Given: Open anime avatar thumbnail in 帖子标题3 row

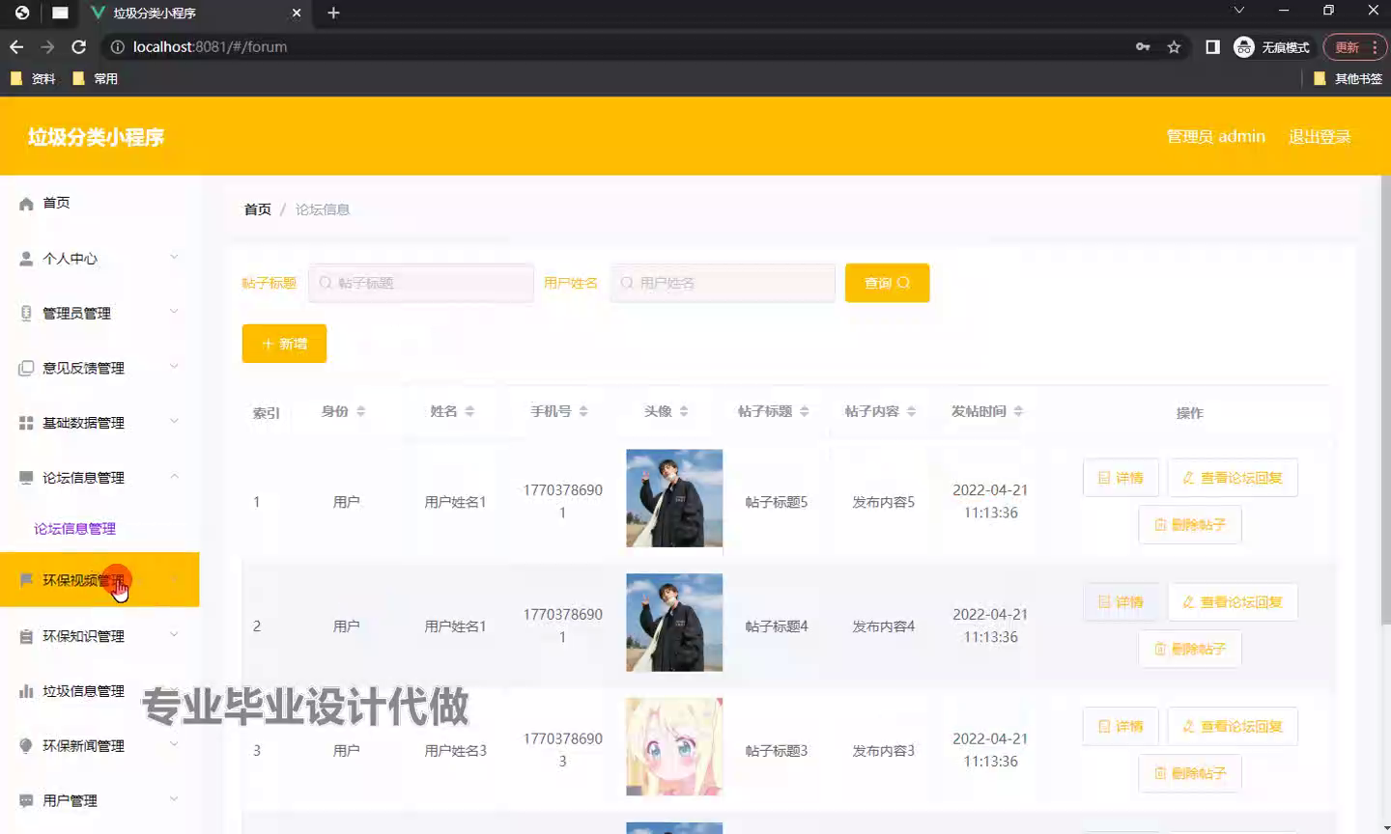Looking at the screenshot, I should click(674, 747).
